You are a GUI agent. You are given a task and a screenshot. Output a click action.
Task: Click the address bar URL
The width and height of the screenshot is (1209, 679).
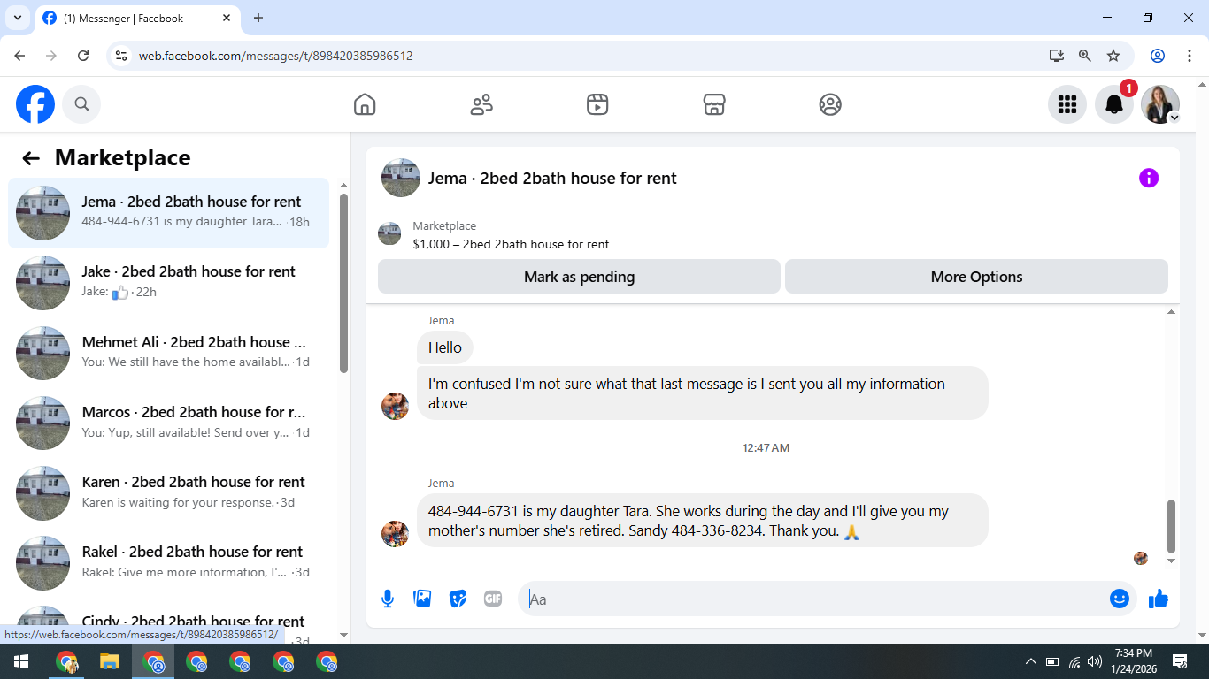coord(276,56)
